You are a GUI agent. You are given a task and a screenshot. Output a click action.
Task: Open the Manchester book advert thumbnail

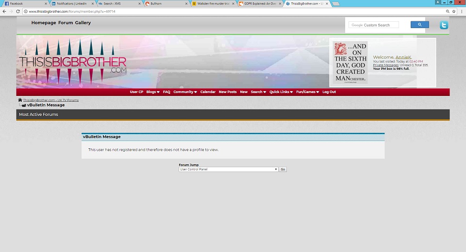click(350, 63)
